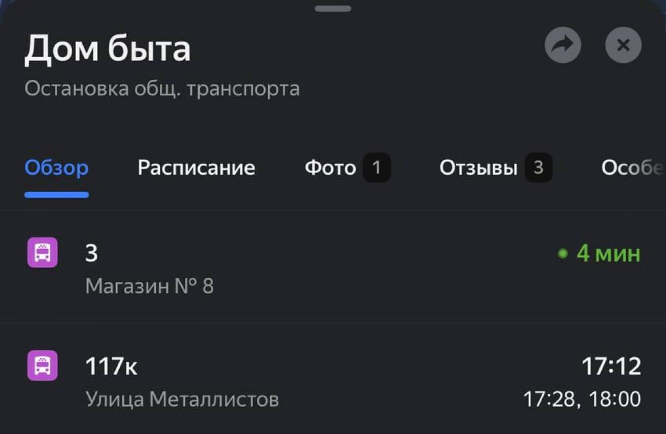Select the Обзор tab
Viewport: 666px width, 434px height.
(x=56, y=168)
